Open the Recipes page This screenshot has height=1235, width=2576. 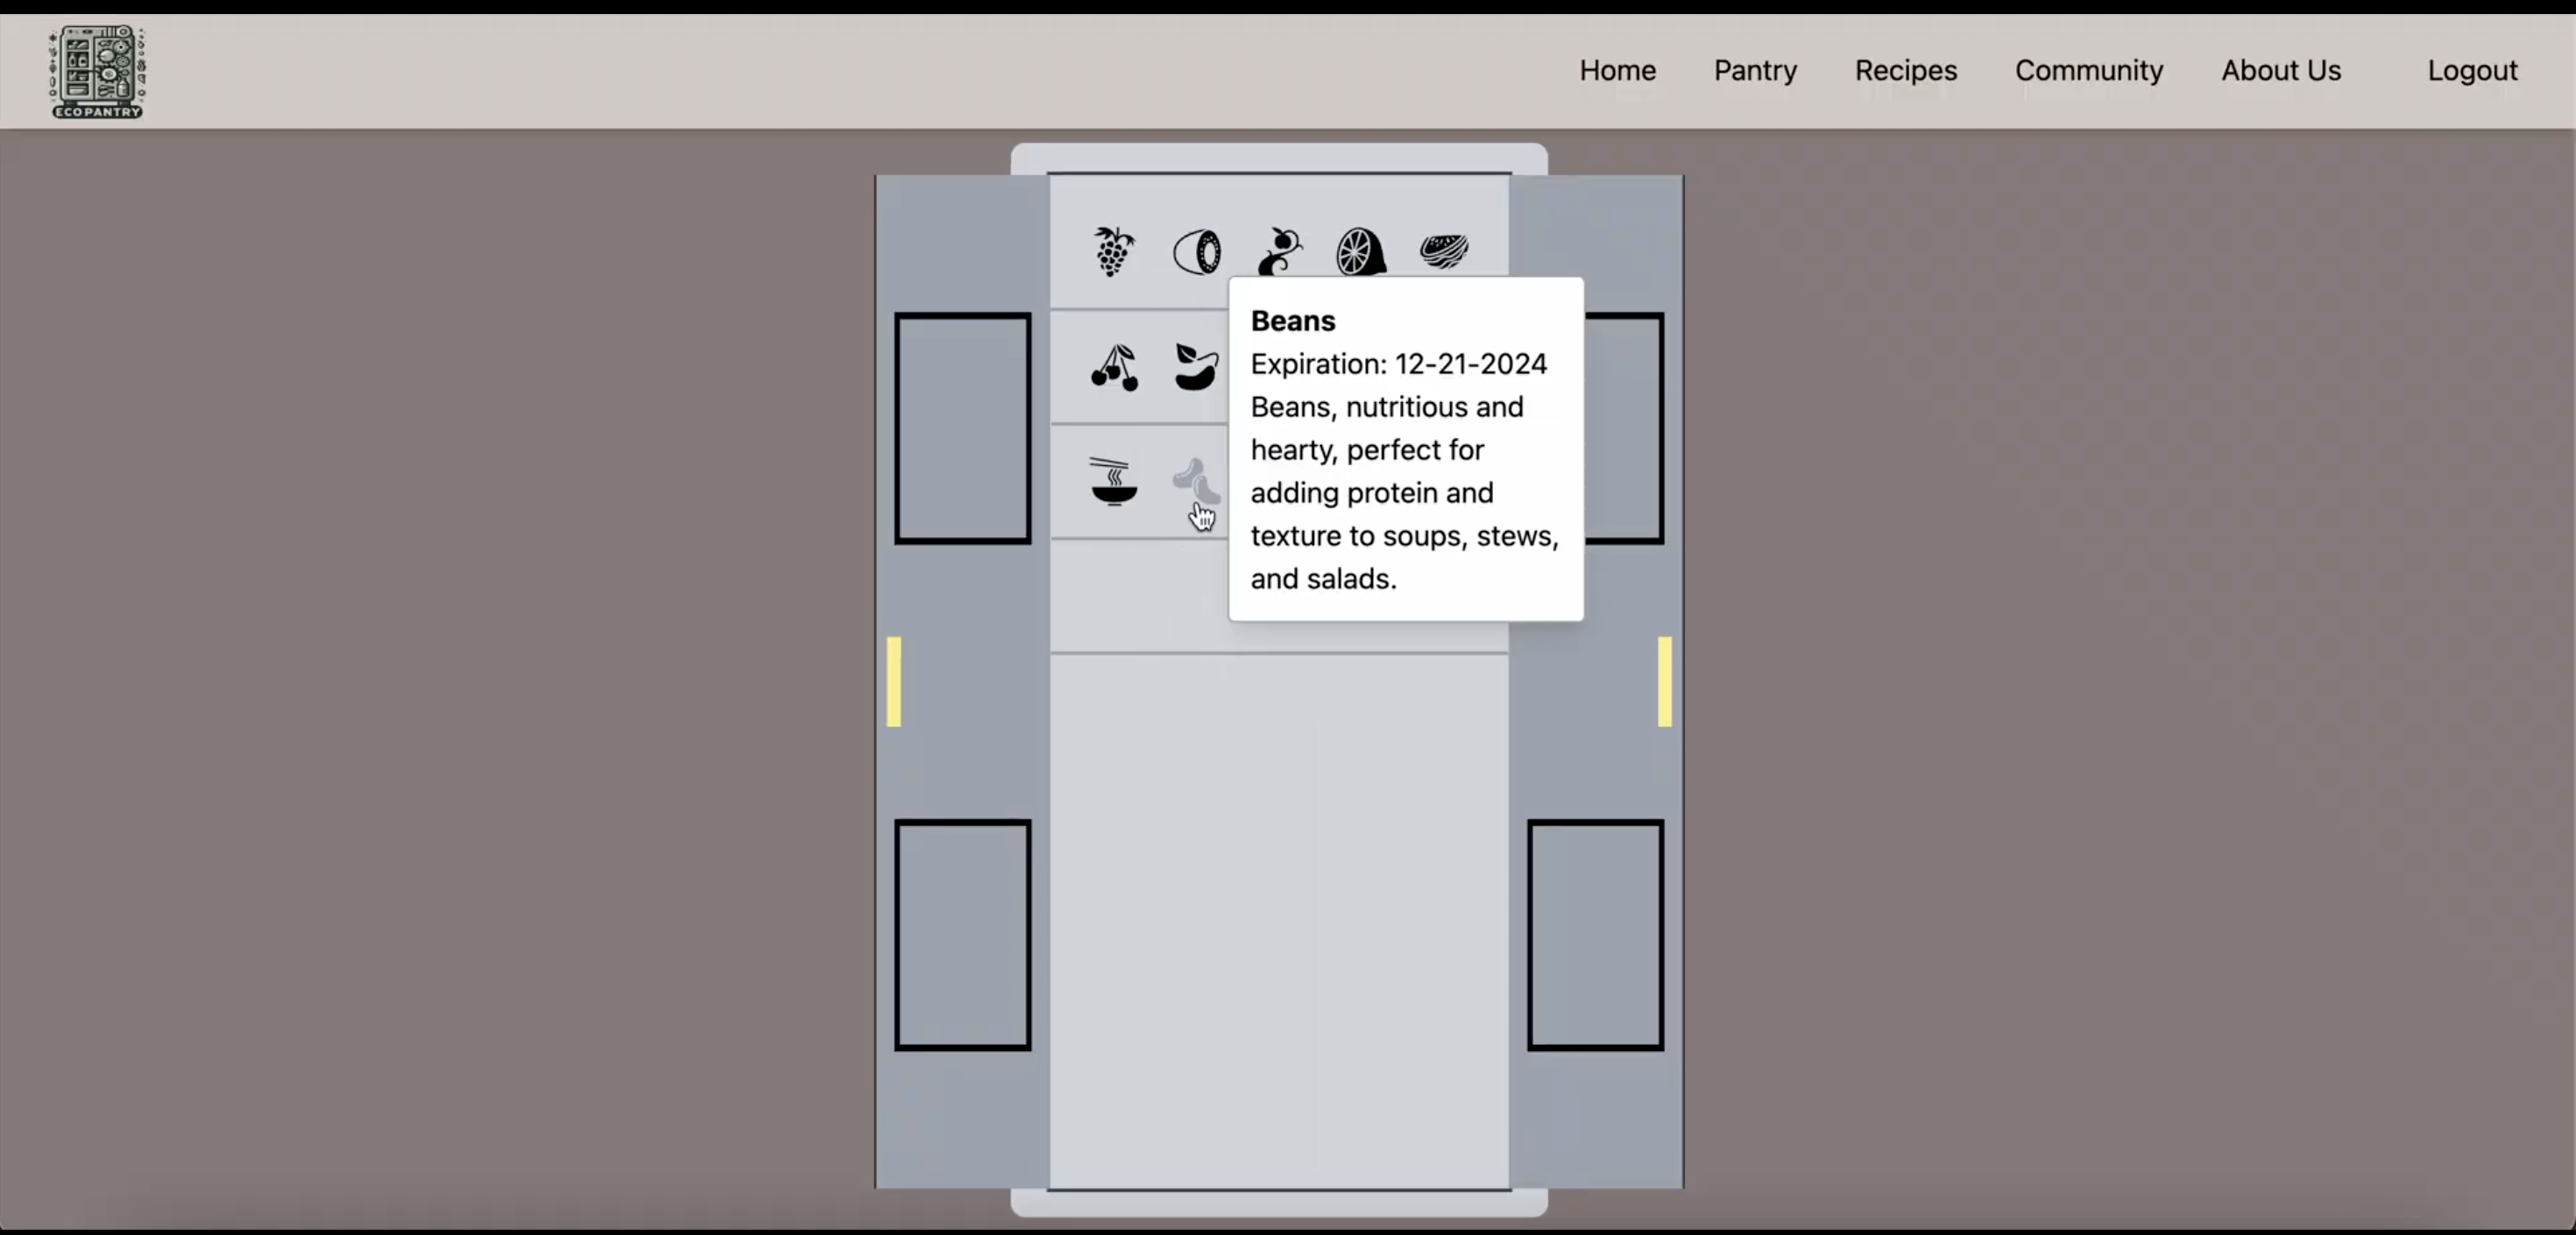tap(1905, 70)
